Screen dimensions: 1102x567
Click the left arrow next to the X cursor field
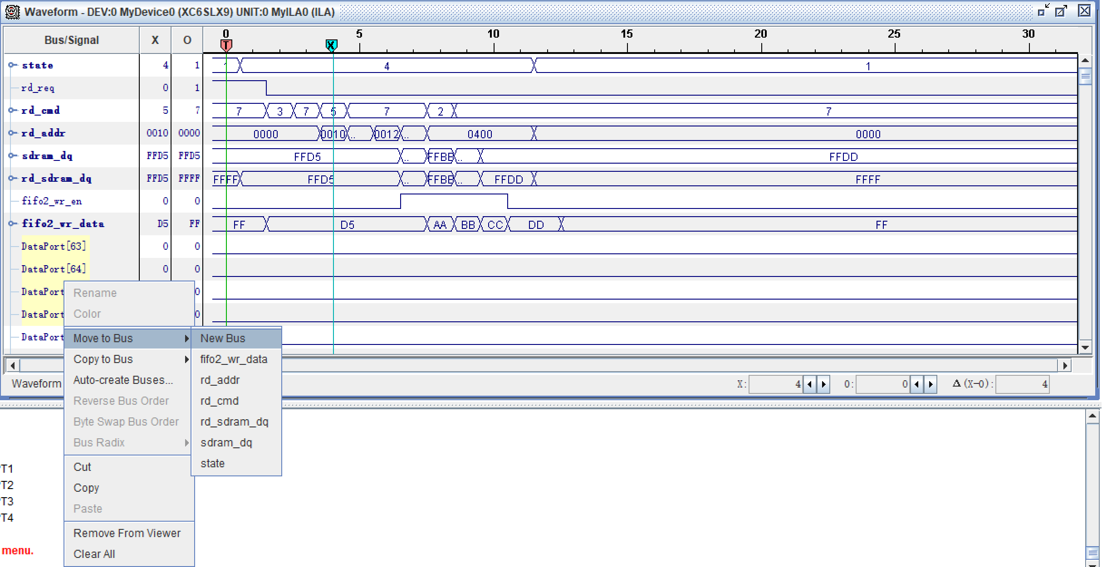809,384
